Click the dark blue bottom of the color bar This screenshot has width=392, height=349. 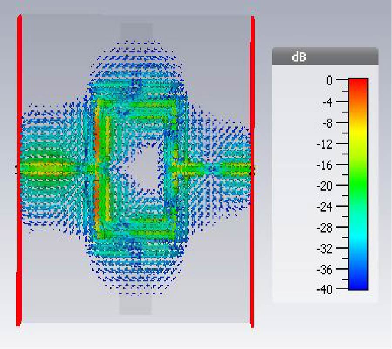(358, 284)
